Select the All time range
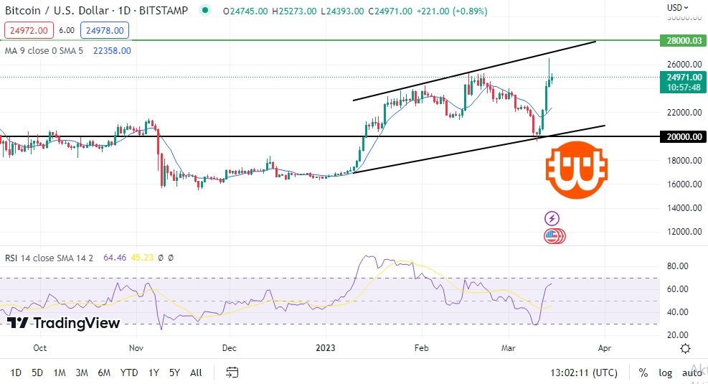 point(196,373)
